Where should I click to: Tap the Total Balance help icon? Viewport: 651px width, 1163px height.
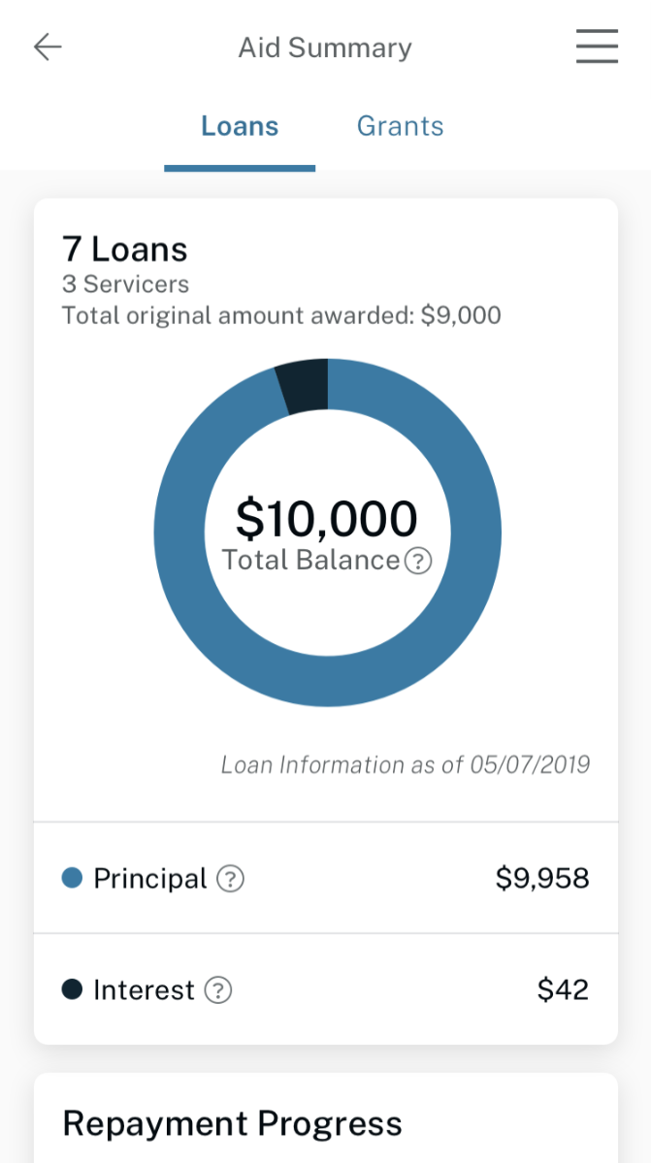[417, 560]
